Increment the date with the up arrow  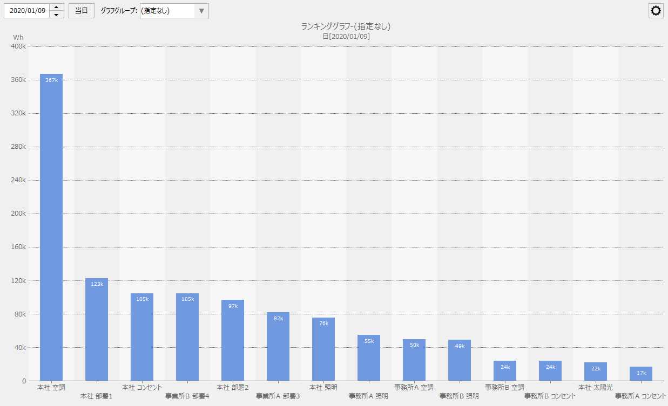(x=57, y=8)
